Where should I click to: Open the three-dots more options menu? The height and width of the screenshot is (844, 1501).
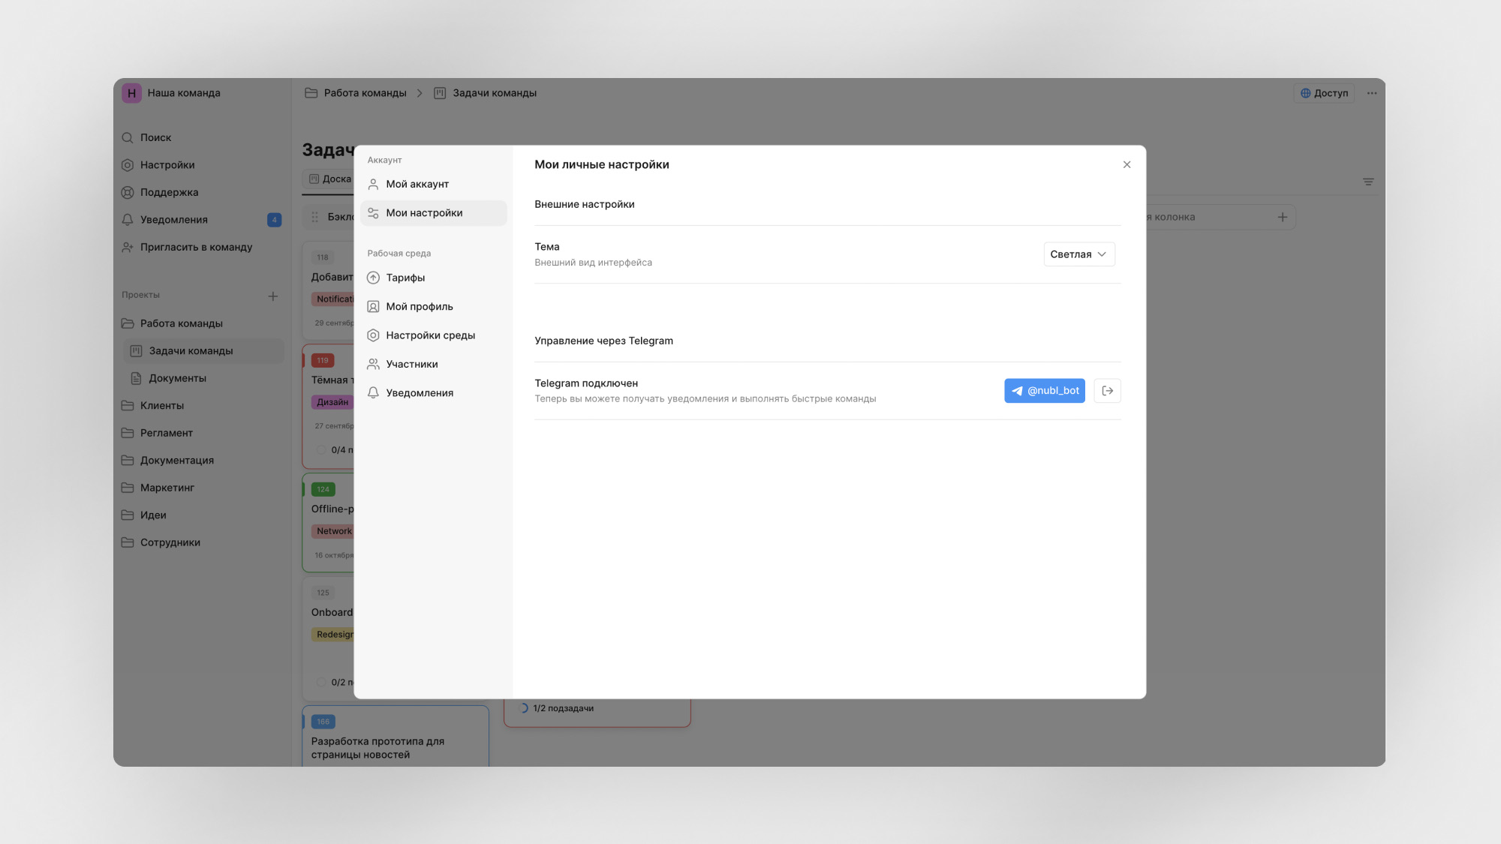click(1372, 93)
